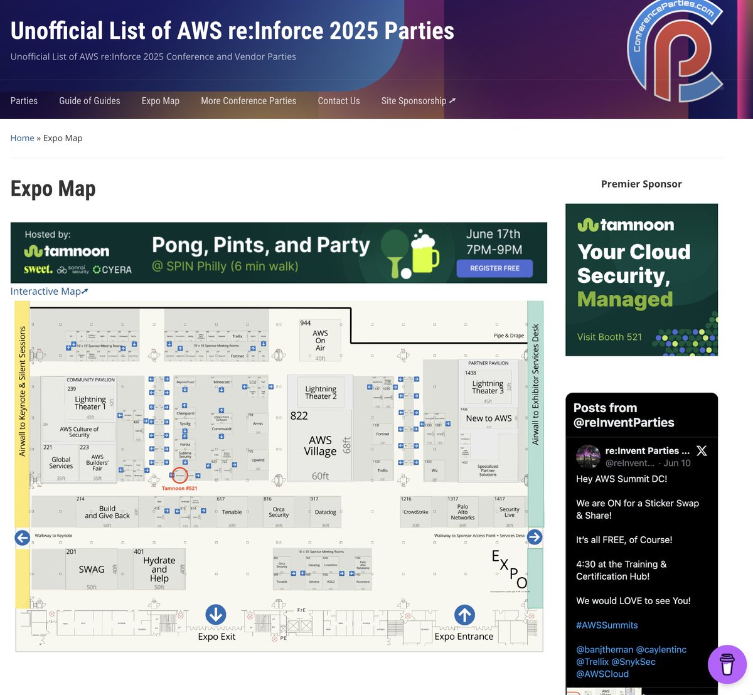Open the Interactive Map link

coord(49,291)
